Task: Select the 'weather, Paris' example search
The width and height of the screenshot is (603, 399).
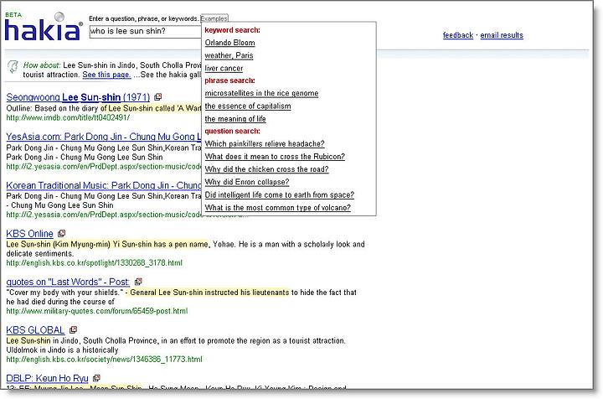Action: (x=229, y=55)
